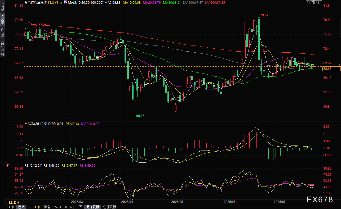
Task: Click the shift-chart-right axis icon
Action: point(316,2)
